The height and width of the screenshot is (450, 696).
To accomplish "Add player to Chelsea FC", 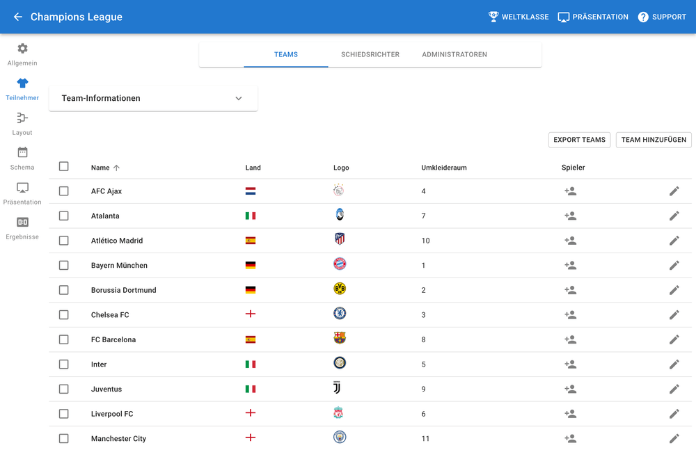I will tap(571, 315).
